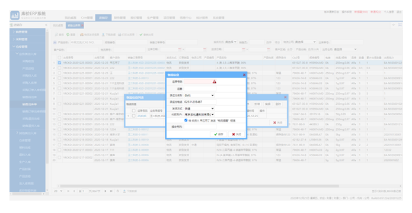The width and height of the screenshot is (412, 213).
Task: Click the logistics shipping info truck icon
Action: click(x=82, y=35)
